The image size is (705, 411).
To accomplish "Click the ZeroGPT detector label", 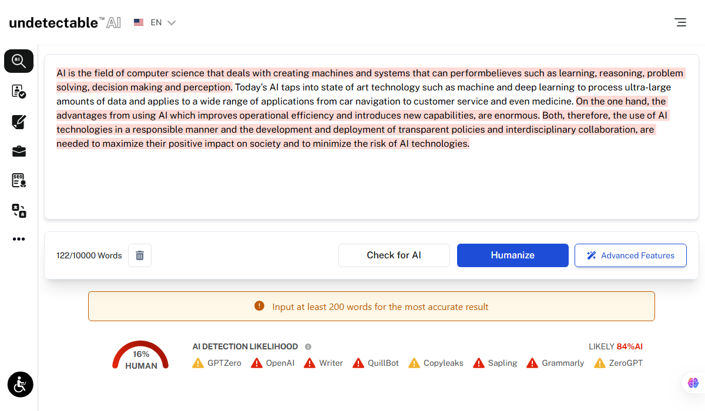I will [626, 363].
